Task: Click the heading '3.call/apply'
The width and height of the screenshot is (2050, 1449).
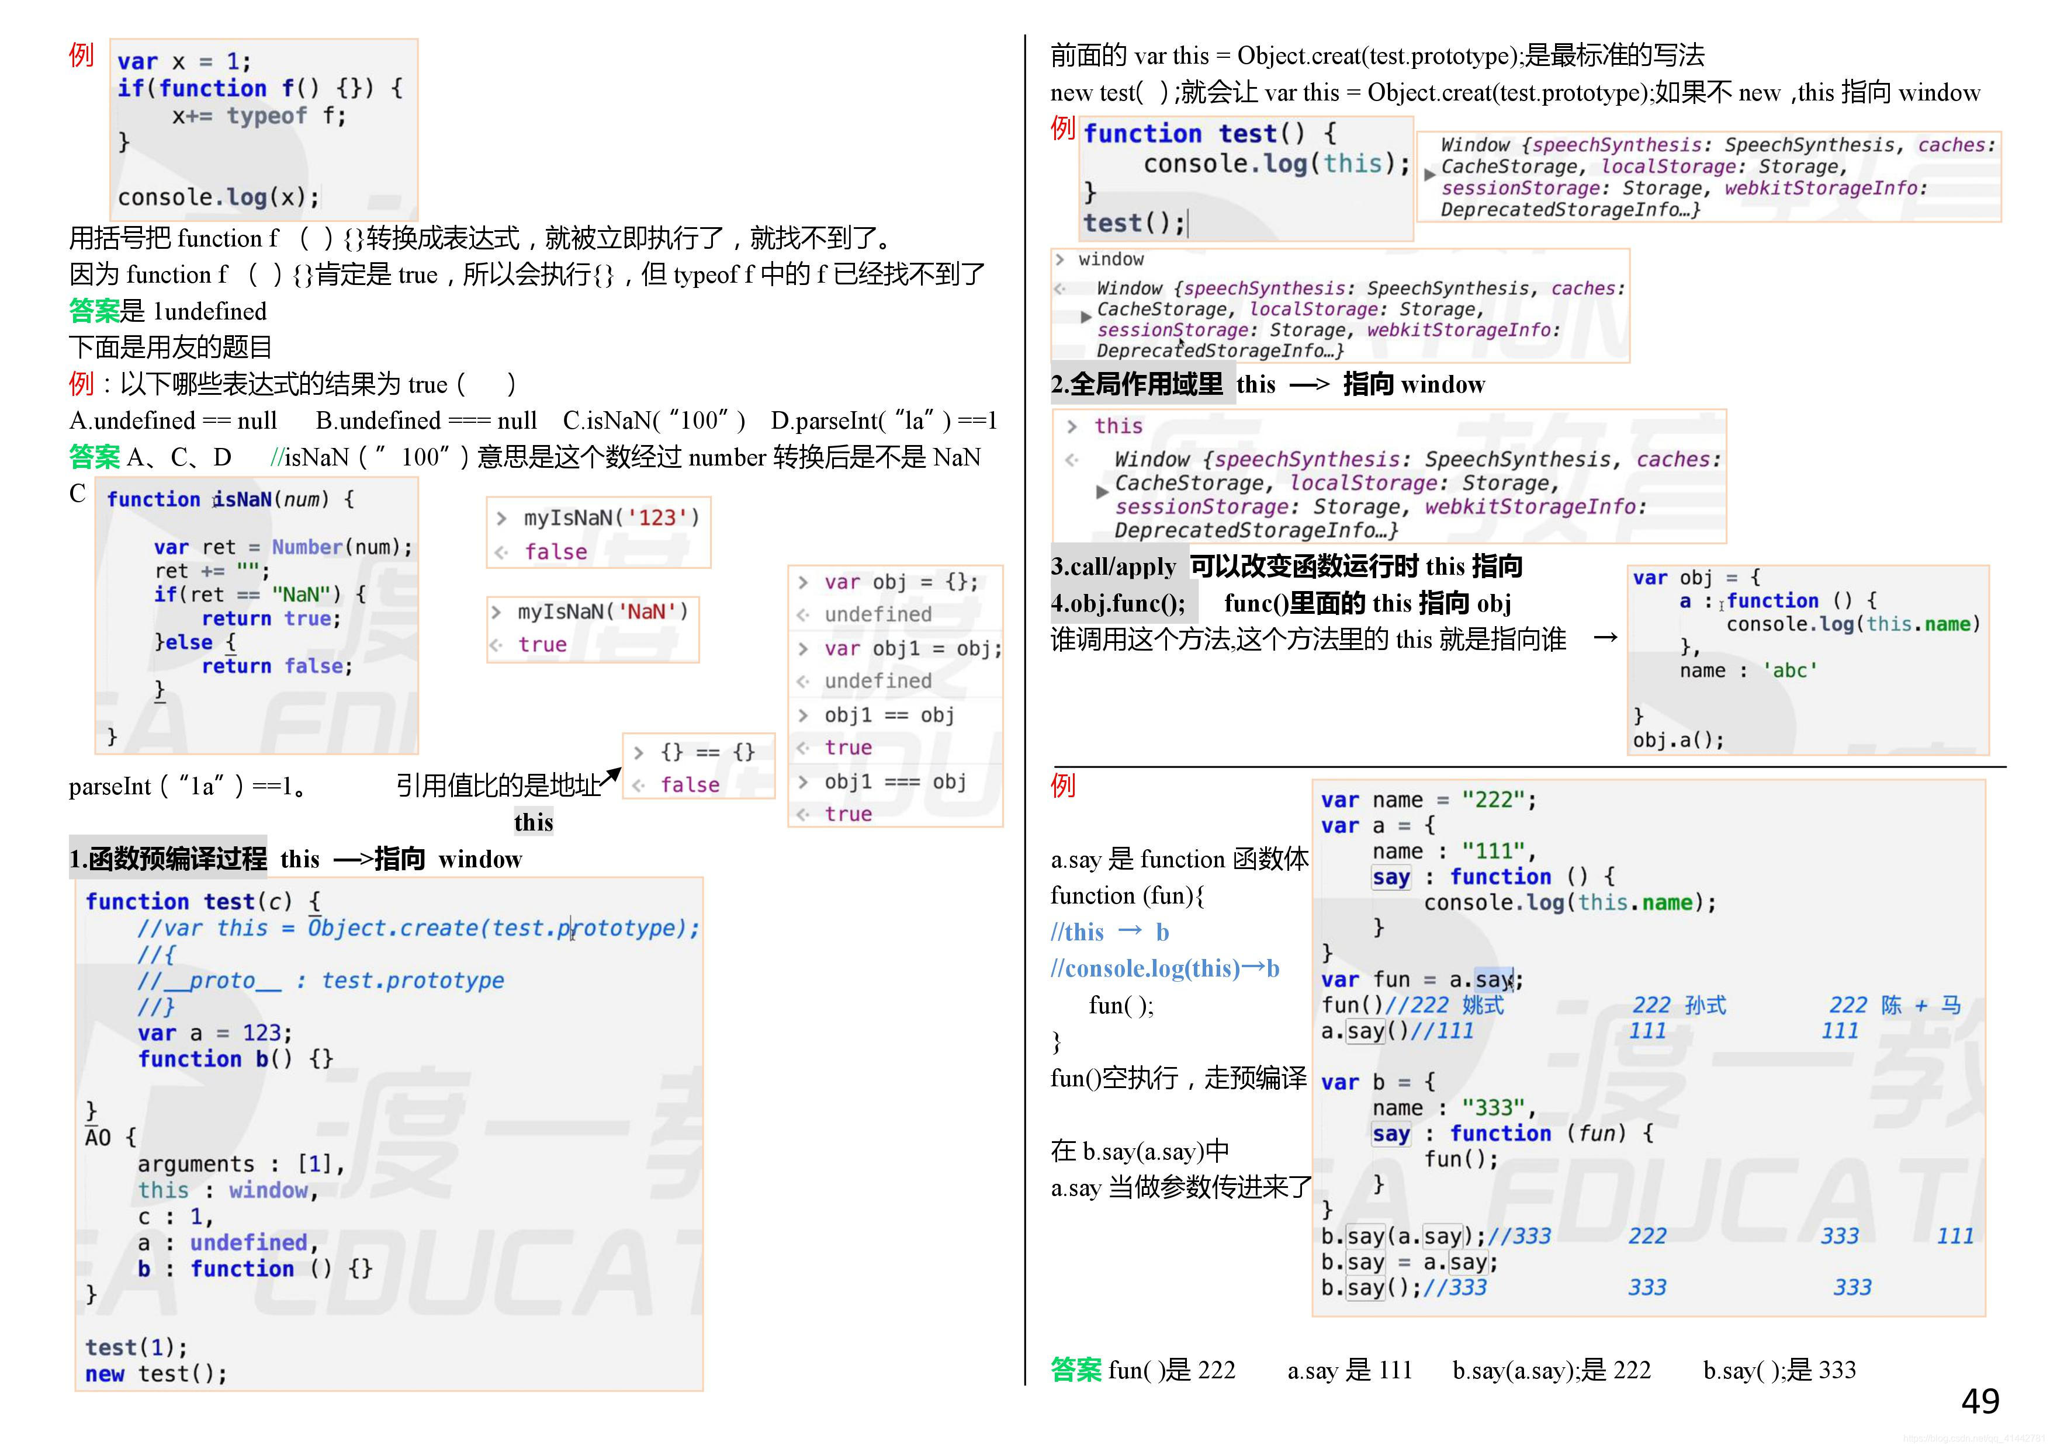Action: (1113, 567)
